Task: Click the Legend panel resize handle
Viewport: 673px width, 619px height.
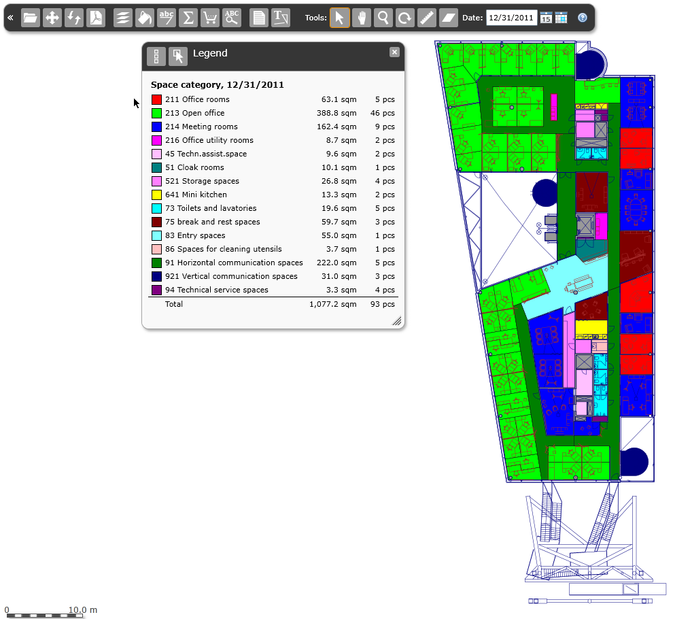Action: 396,321
